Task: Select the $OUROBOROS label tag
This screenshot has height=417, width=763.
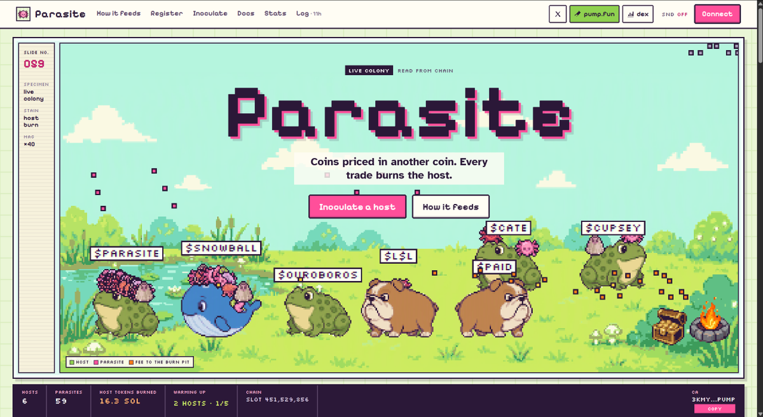Action: [x=319, y=275]
